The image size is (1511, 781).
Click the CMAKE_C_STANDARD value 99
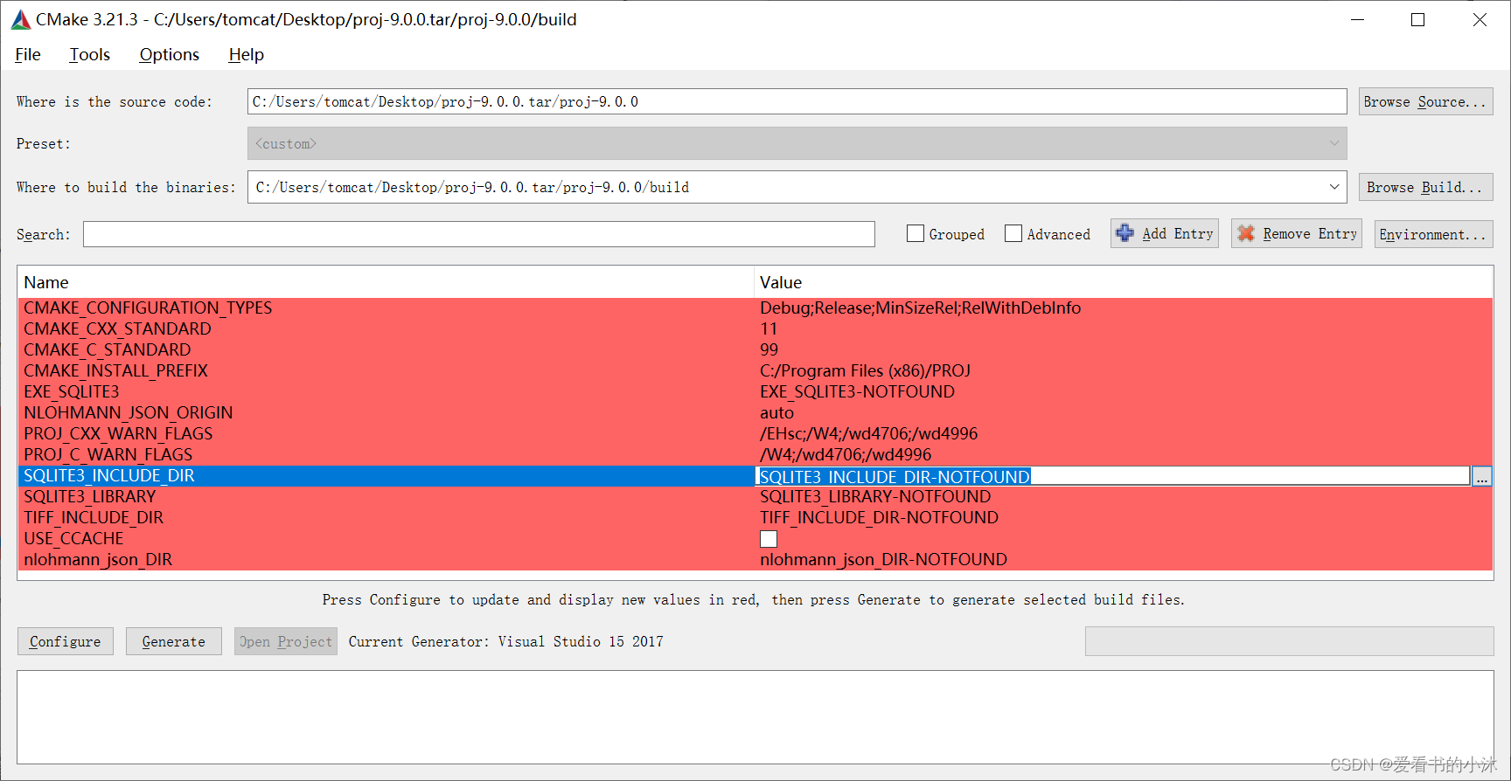[x=769, y=349]
